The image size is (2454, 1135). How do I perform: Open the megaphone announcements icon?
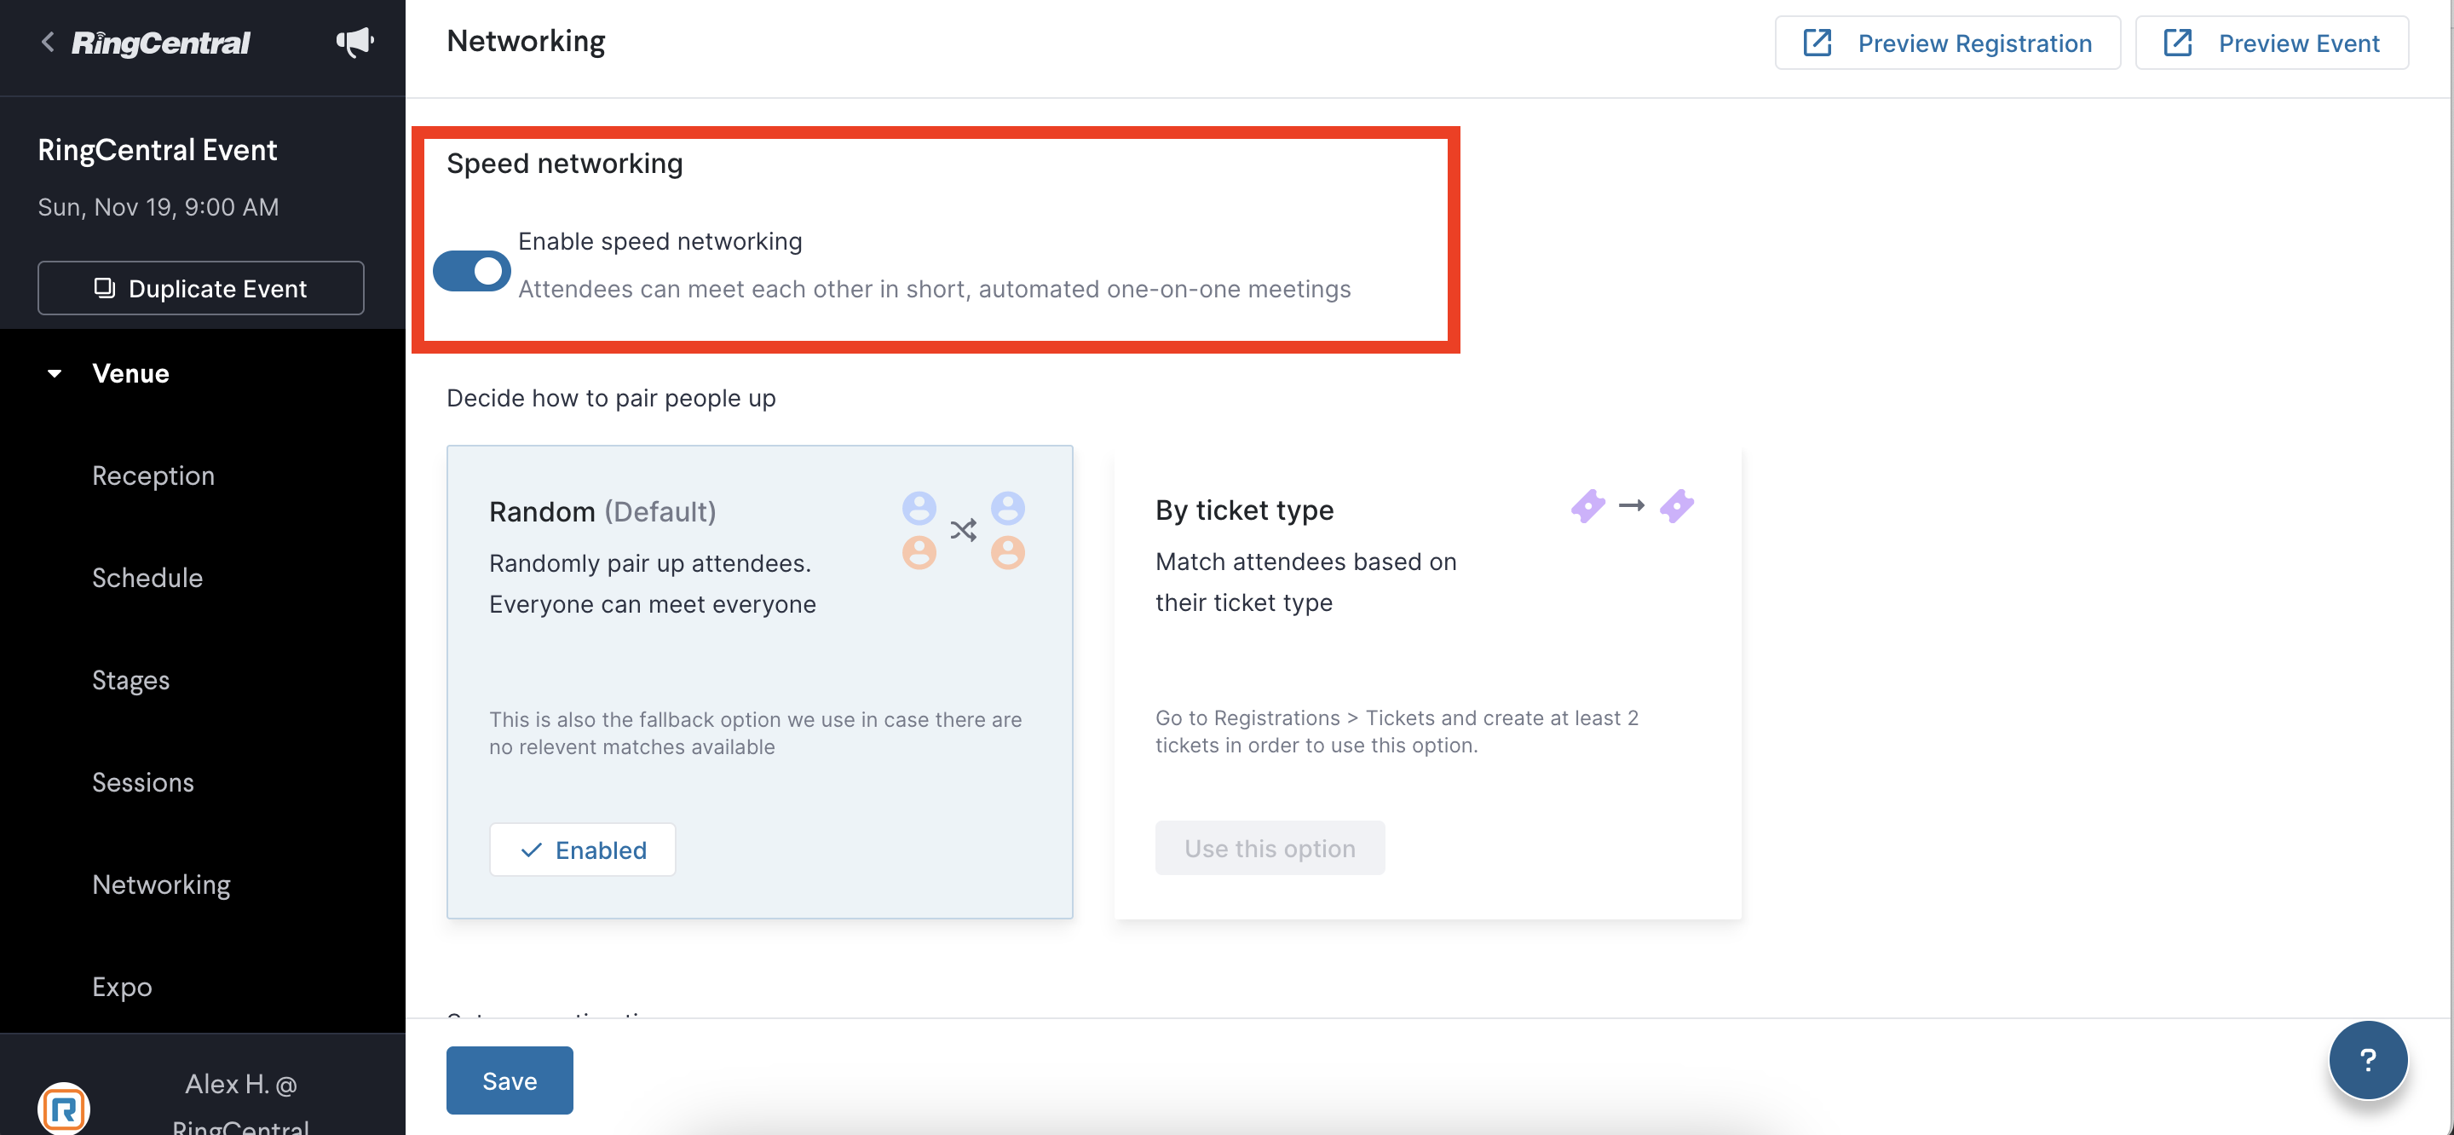pyautogui.click(x=354, y=42)
